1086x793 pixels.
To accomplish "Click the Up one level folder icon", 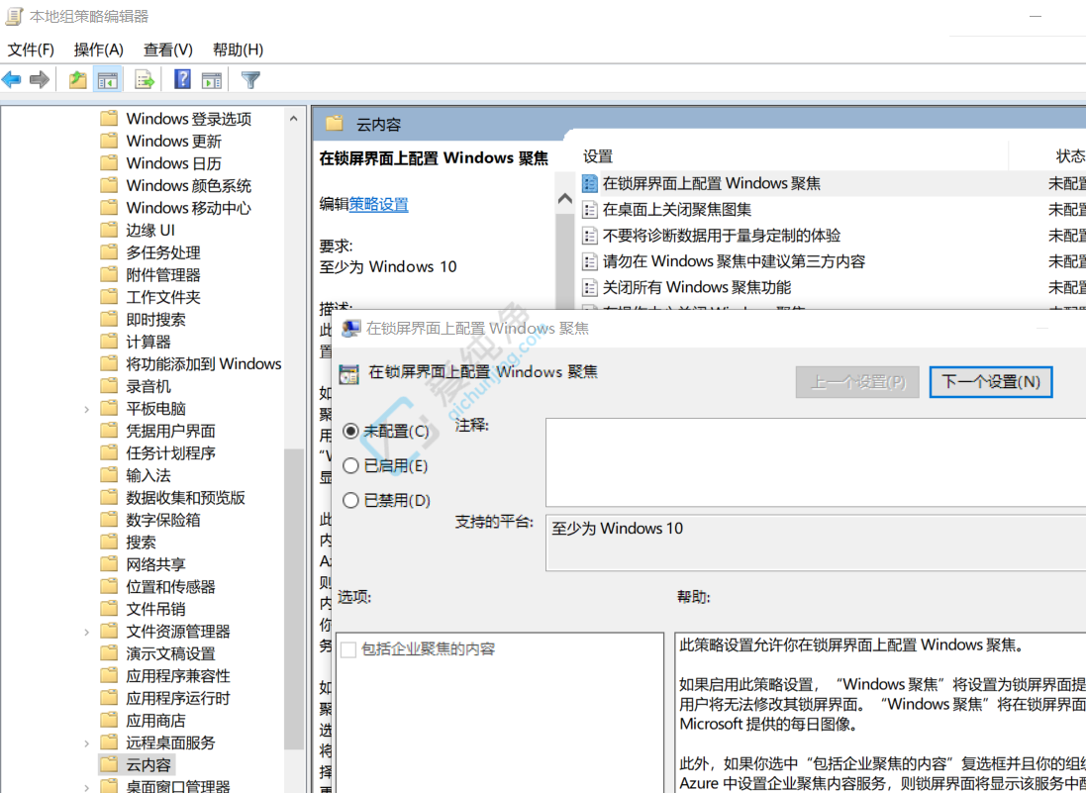I will [x=77, y=79].
